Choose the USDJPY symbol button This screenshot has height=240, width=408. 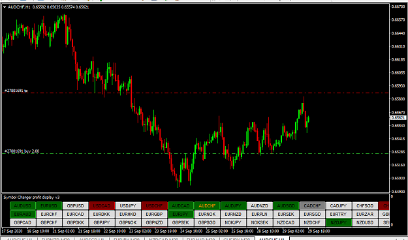coord(128,205)
